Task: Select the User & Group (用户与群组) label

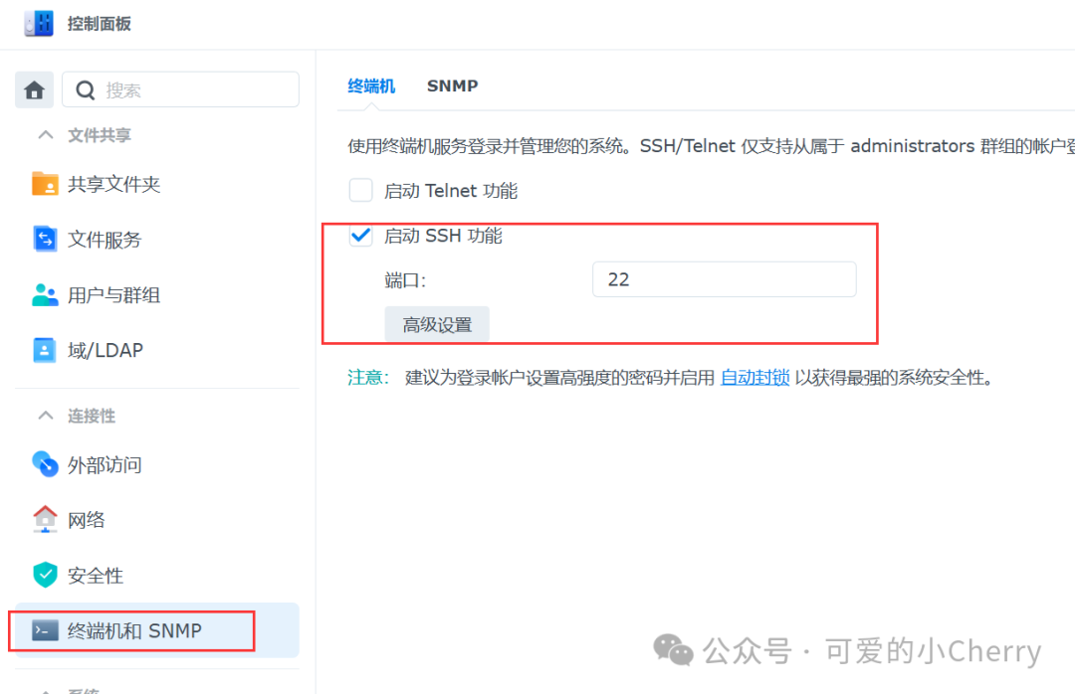Action: pos(113,295)
